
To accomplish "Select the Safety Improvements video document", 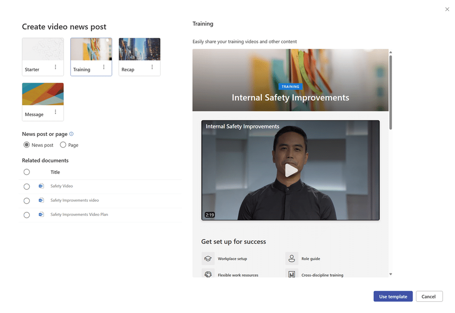I will (x=26, y=200).
